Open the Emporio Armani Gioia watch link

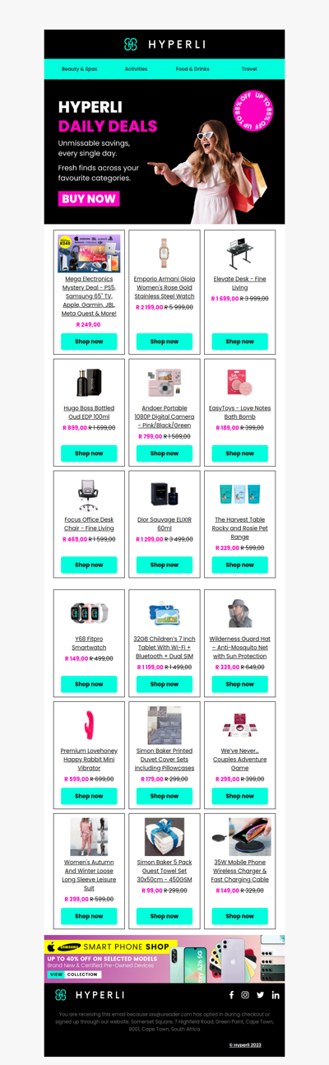164,288
